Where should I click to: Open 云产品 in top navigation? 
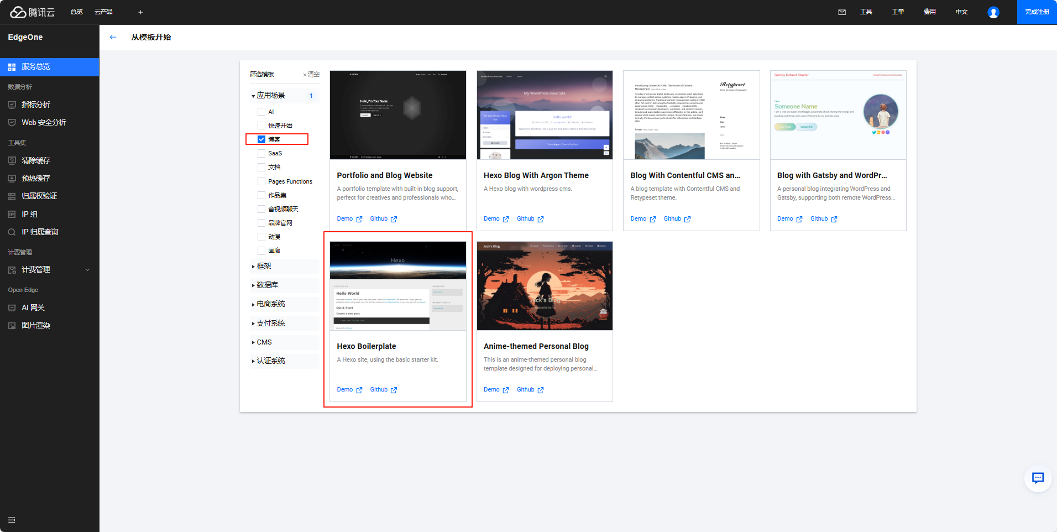point(103,12)
